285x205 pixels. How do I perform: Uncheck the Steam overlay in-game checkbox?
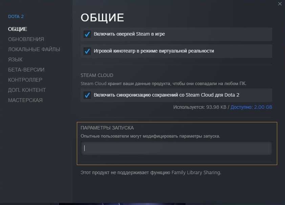point(87,34)
